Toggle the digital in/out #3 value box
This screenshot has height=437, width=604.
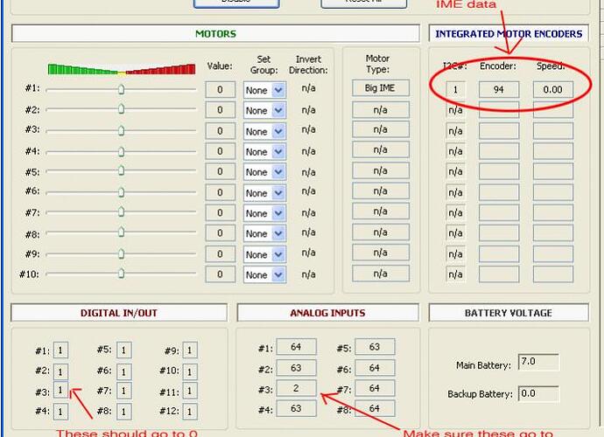[x=60, y=390]
